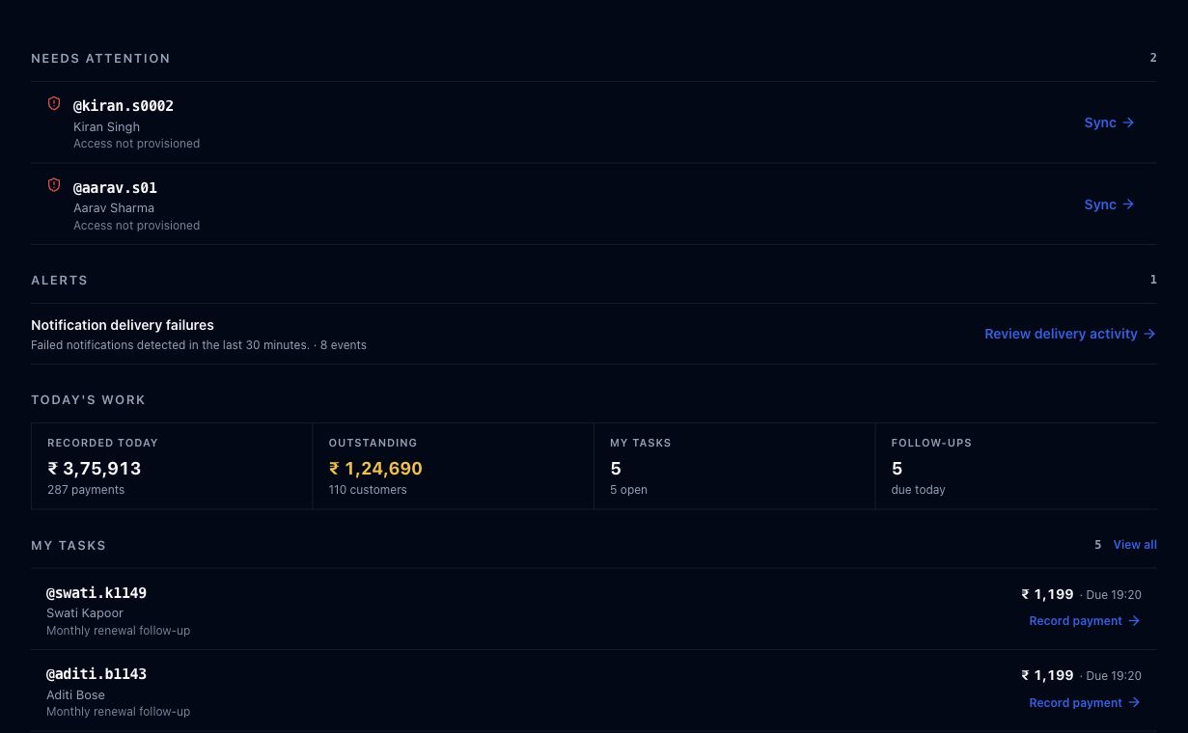The image size is (1188, 733).
Task: Sync access for Aarav Sharma
Action: [1109, 204]
